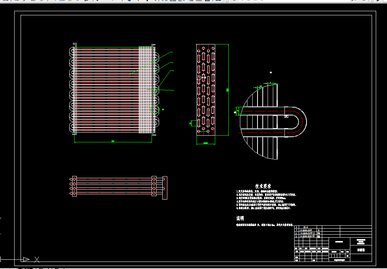Image resolution: width=387 pixels, height=269 pixels.
Task: Select parts list row numbered 4
Action: 333,227
